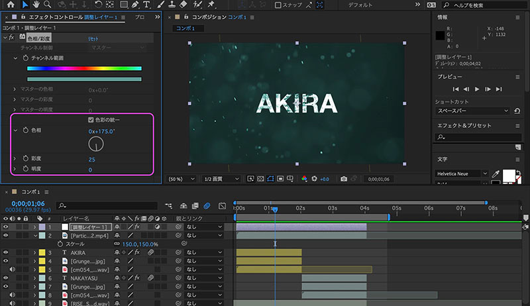Click the yellow label of layer 3
530x306 pixels.
(42, 252)
